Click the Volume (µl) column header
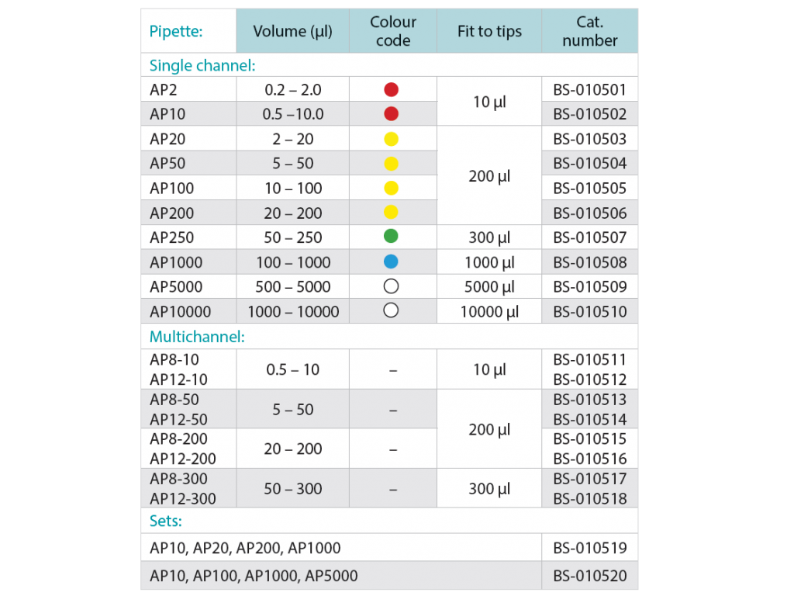 tap(292, 32)
